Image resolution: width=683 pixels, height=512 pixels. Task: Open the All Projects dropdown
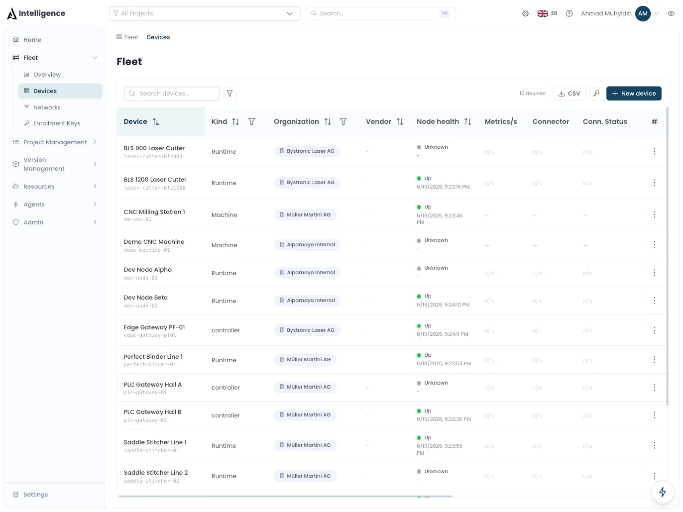point(205,13)
